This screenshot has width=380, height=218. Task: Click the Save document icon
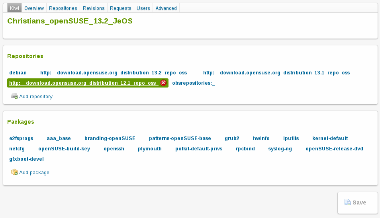pyautogui.click(x=347, y=202)
